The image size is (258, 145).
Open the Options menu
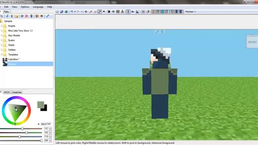pos(25,7)
